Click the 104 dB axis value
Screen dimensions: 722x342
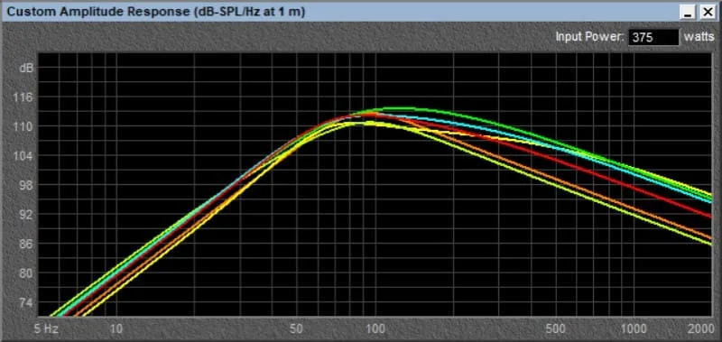coord(24,156)
